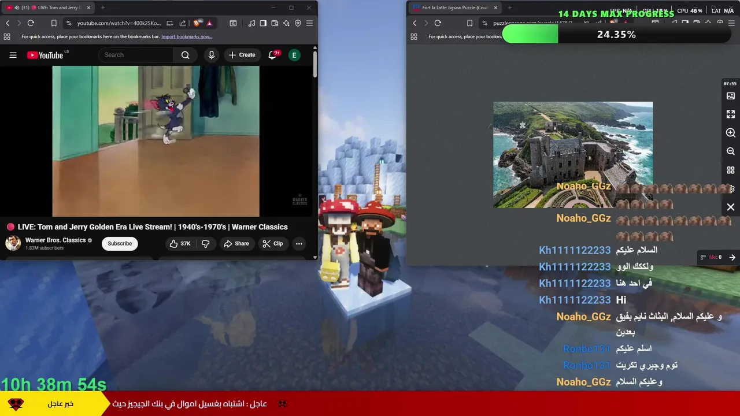Click the YouTube search magnifier button
This screenshot has height=416, width=740.
pyautogui.click(x=185, y=55)
